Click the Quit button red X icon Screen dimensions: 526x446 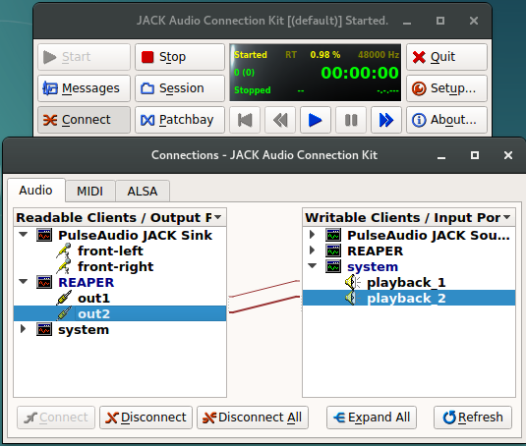pos(419,57)
